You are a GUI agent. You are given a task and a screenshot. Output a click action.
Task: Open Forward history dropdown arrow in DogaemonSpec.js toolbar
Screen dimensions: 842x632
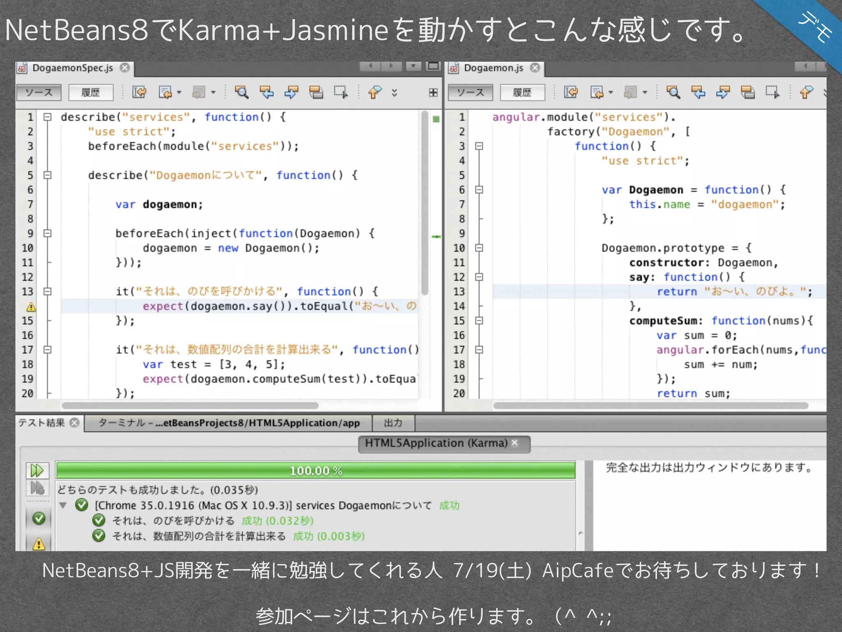click(213, 92)
